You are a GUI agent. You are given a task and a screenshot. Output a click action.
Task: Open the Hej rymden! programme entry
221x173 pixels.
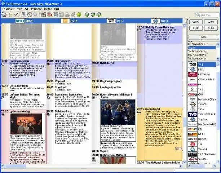click(x=69, y=70)
